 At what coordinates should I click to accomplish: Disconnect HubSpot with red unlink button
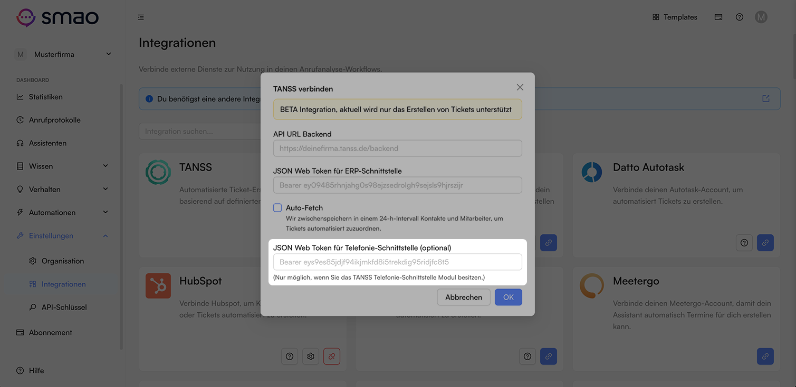332,356
